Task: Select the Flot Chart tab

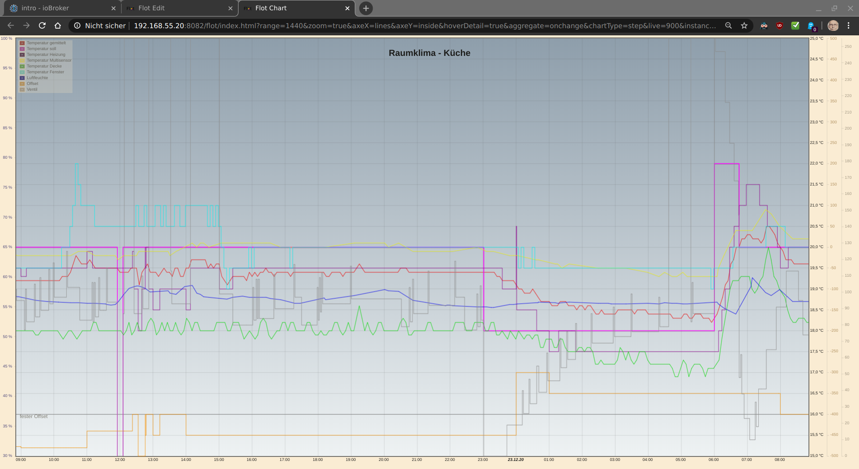Action: point(296,8)
